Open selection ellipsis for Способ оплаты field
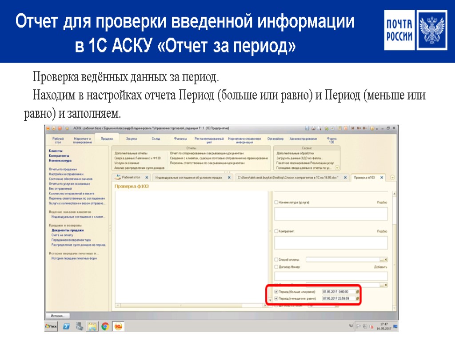 coord(382,259)
